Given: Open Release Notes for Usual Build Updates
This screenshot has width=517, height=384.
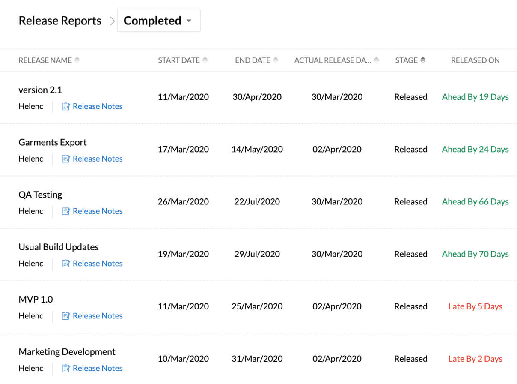Looking at the screenshot, I should click(97, 263).
